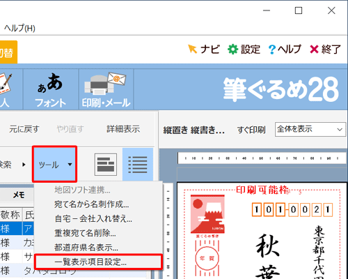Click the 縦置き 縦書き... layout button
Image resolution: width=348 pixels, height=279 pixels.
194,130
